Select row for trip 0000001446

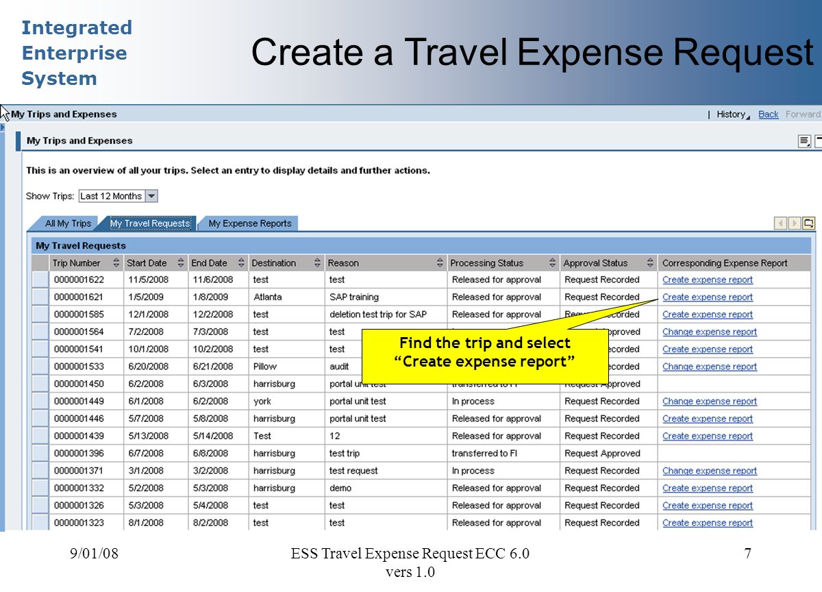(x=40, y=419)
